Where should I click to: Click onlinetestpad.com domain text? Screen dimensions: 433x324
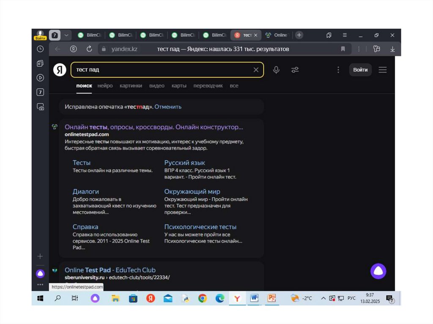click(87, 134)
